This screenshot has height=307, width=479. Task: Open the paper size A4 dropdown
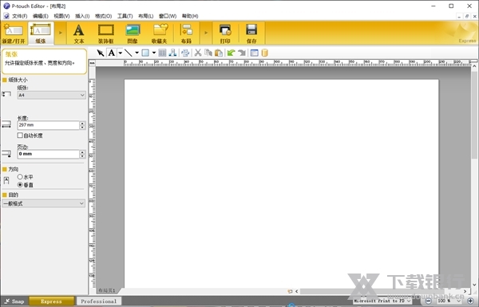point(51,95)
